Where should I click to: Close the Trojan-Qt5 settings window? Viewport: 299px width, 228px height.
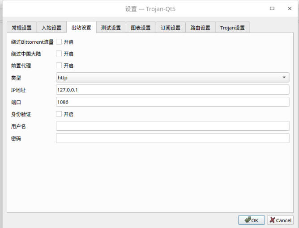point(289,8)
